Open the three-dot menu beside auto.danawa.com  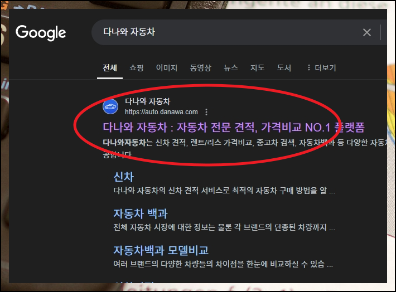[206, 112]
